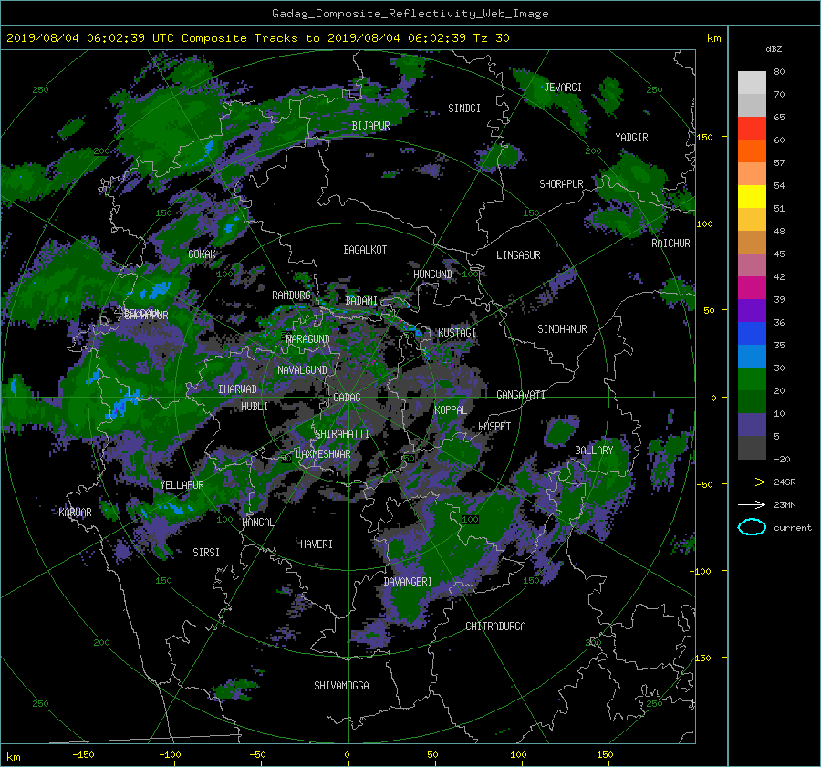Click the NAVALGUND city label

tap(302, 370)
